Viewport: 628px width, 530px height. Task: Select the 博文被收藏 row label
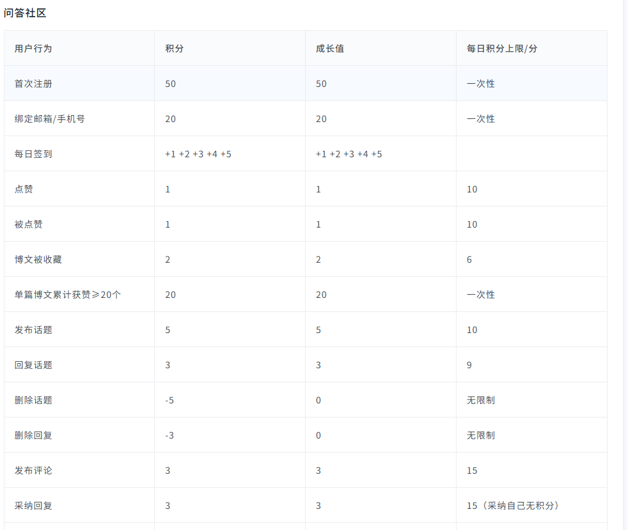click(x=38, y=260)
